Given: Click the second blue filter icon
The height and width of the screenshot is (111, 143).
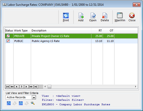Looking at the screenshot, I should [21, 103].
